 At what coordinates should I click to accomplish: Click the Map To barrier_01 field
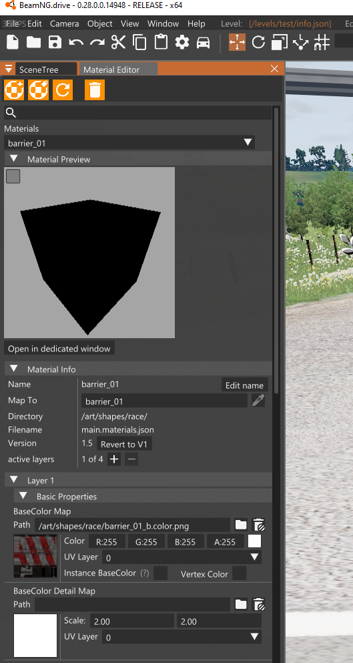[x=164, y=401]
